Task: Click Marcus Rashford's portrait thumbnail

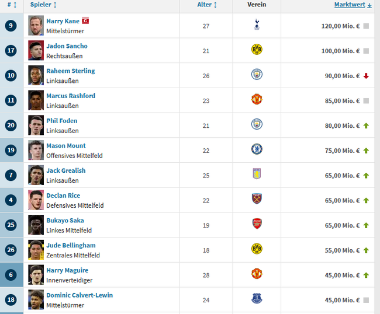Action: (36, 100)
